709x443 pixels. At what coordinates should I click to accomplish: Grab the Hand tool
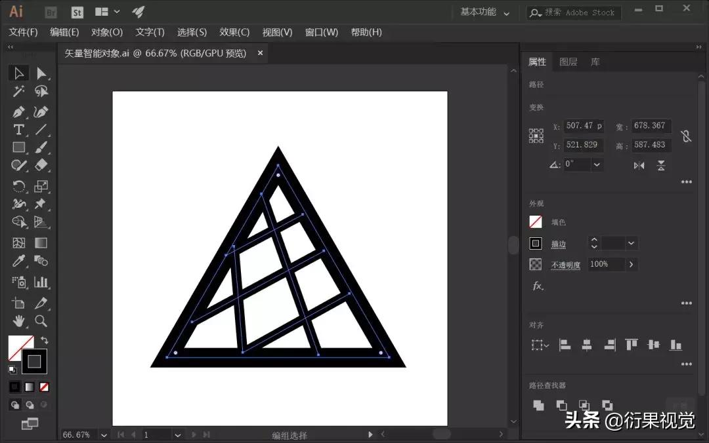click(18, 321)
